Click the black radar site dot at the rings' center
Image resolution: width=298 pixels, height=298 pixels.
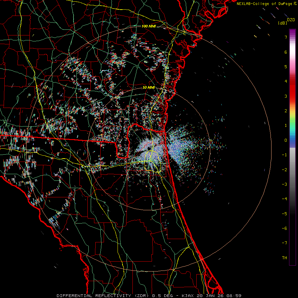point(149,148)
